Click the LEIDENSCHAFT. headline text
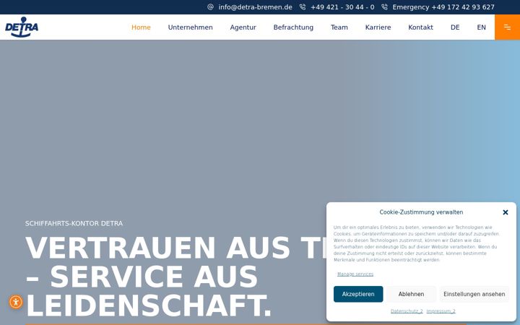 [149, 305]
